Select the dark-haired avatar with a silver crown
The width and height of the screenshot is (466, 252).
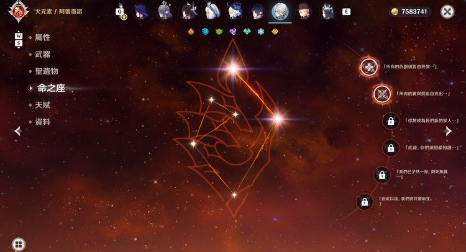coord(327,12)
